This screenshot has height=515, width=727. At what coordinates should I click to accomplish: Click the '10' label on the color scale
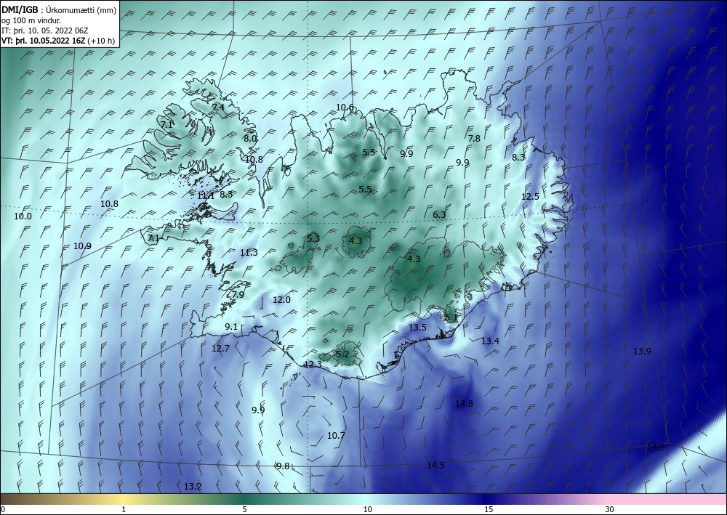tap(368, 509)
